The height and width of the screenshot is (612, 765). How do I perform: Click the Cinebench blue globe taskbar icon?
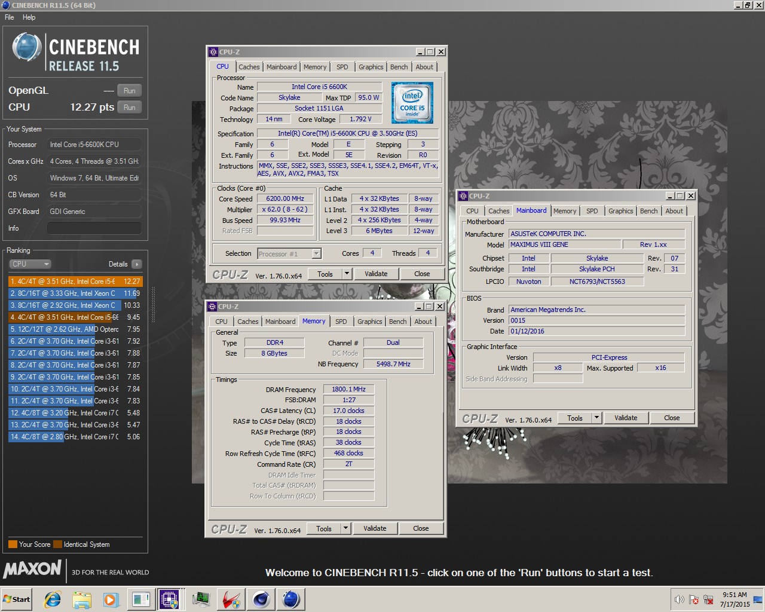coord(290,599)
